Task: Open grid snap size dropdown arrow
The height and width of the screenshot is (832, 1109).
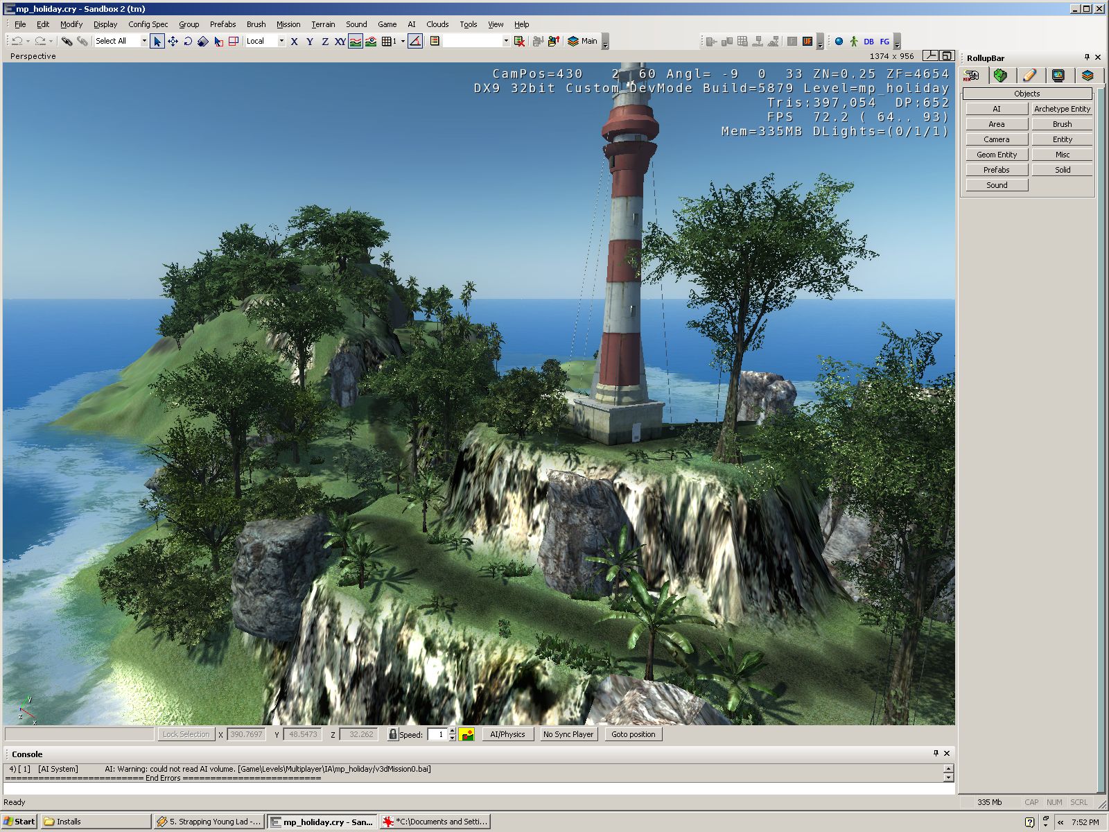Action: click(x=403, y=42)
